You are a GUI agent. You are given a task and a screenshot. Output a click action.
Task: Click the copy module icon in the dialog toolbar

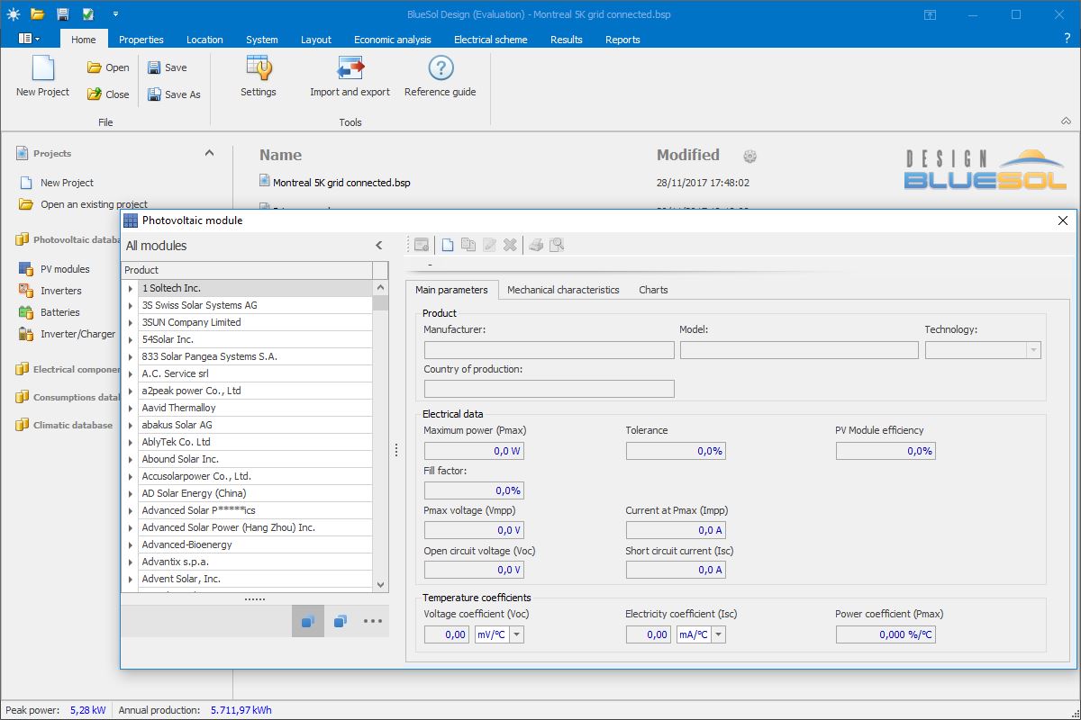[468, 245]
